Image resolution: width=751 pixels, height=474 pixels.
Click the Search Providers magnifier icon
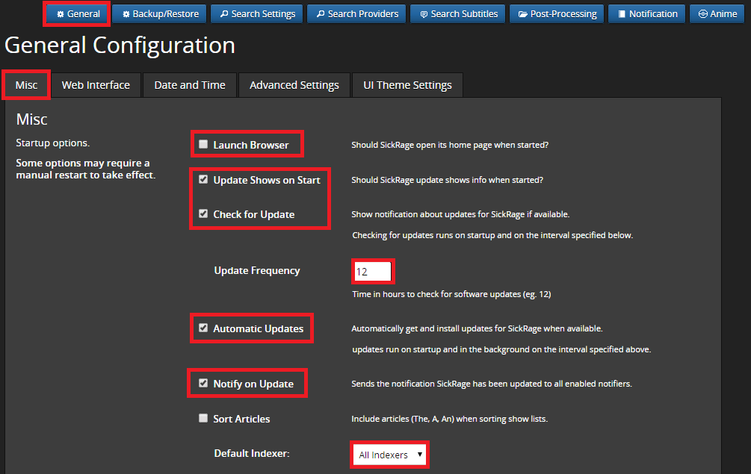pos(321,14)
